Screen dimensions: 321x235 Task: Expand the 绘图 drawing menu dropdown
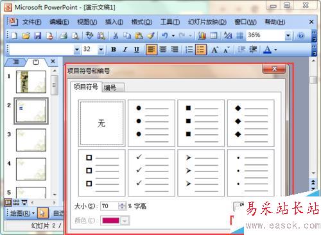(x=33, y=213)
